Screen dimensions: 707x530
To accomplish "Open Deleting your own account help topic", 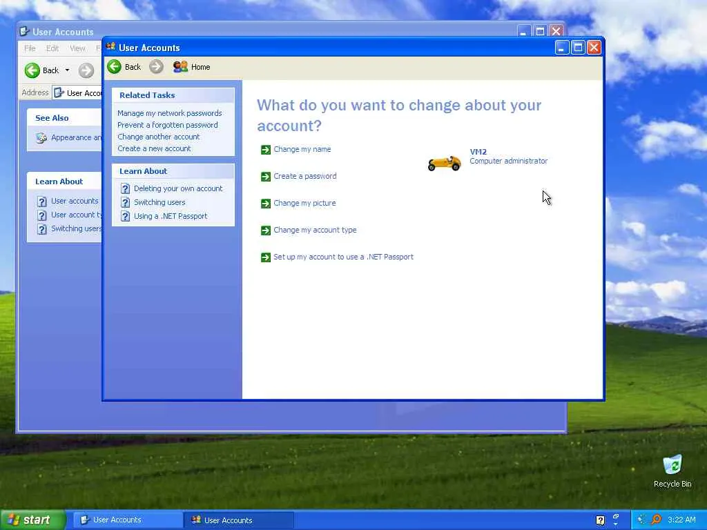I will point(178,188).
